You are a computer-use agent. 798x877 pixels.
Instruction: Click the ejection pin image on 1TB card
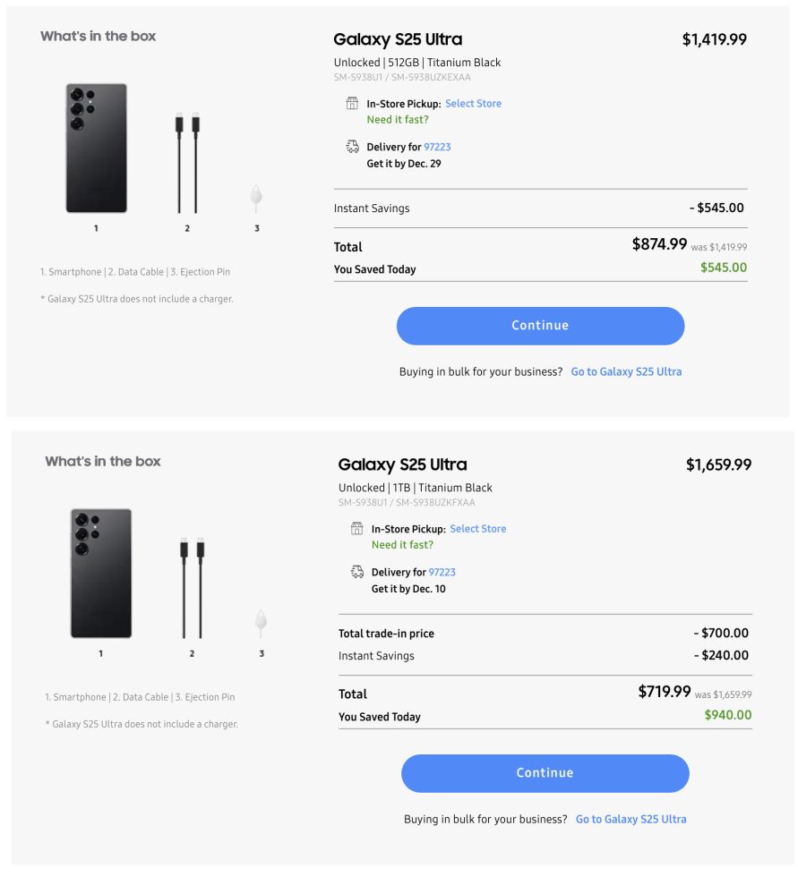[x=261, y=622]
